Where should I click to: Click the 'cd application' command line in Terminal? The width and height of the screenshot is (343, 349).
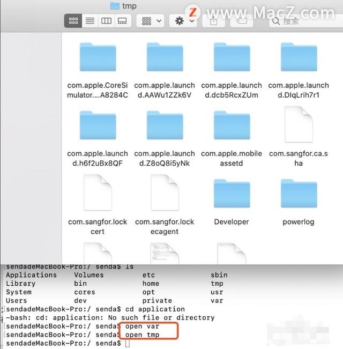coord(155,309)
